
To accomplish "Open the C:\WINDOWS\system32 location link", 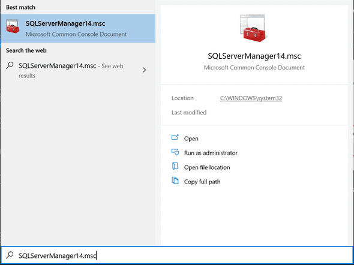I will [251, 98].
